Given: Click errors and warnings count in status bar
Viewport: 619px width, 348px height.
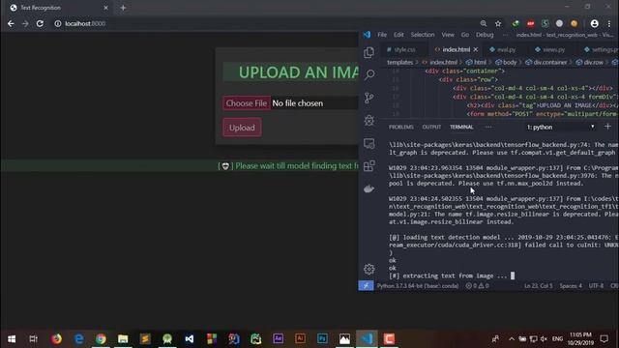Looking at the screenshot, I should coord(477,286).
